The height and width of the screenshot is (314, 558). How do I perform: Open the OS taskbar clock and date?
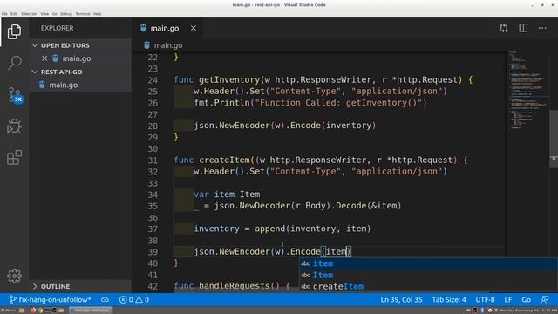pos(527,311)
